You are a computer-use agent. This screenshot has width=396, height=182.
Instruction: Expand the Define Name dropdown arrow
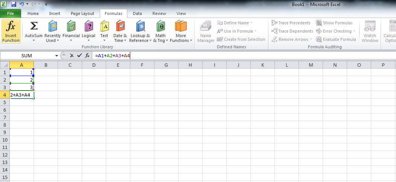point(251,23)
